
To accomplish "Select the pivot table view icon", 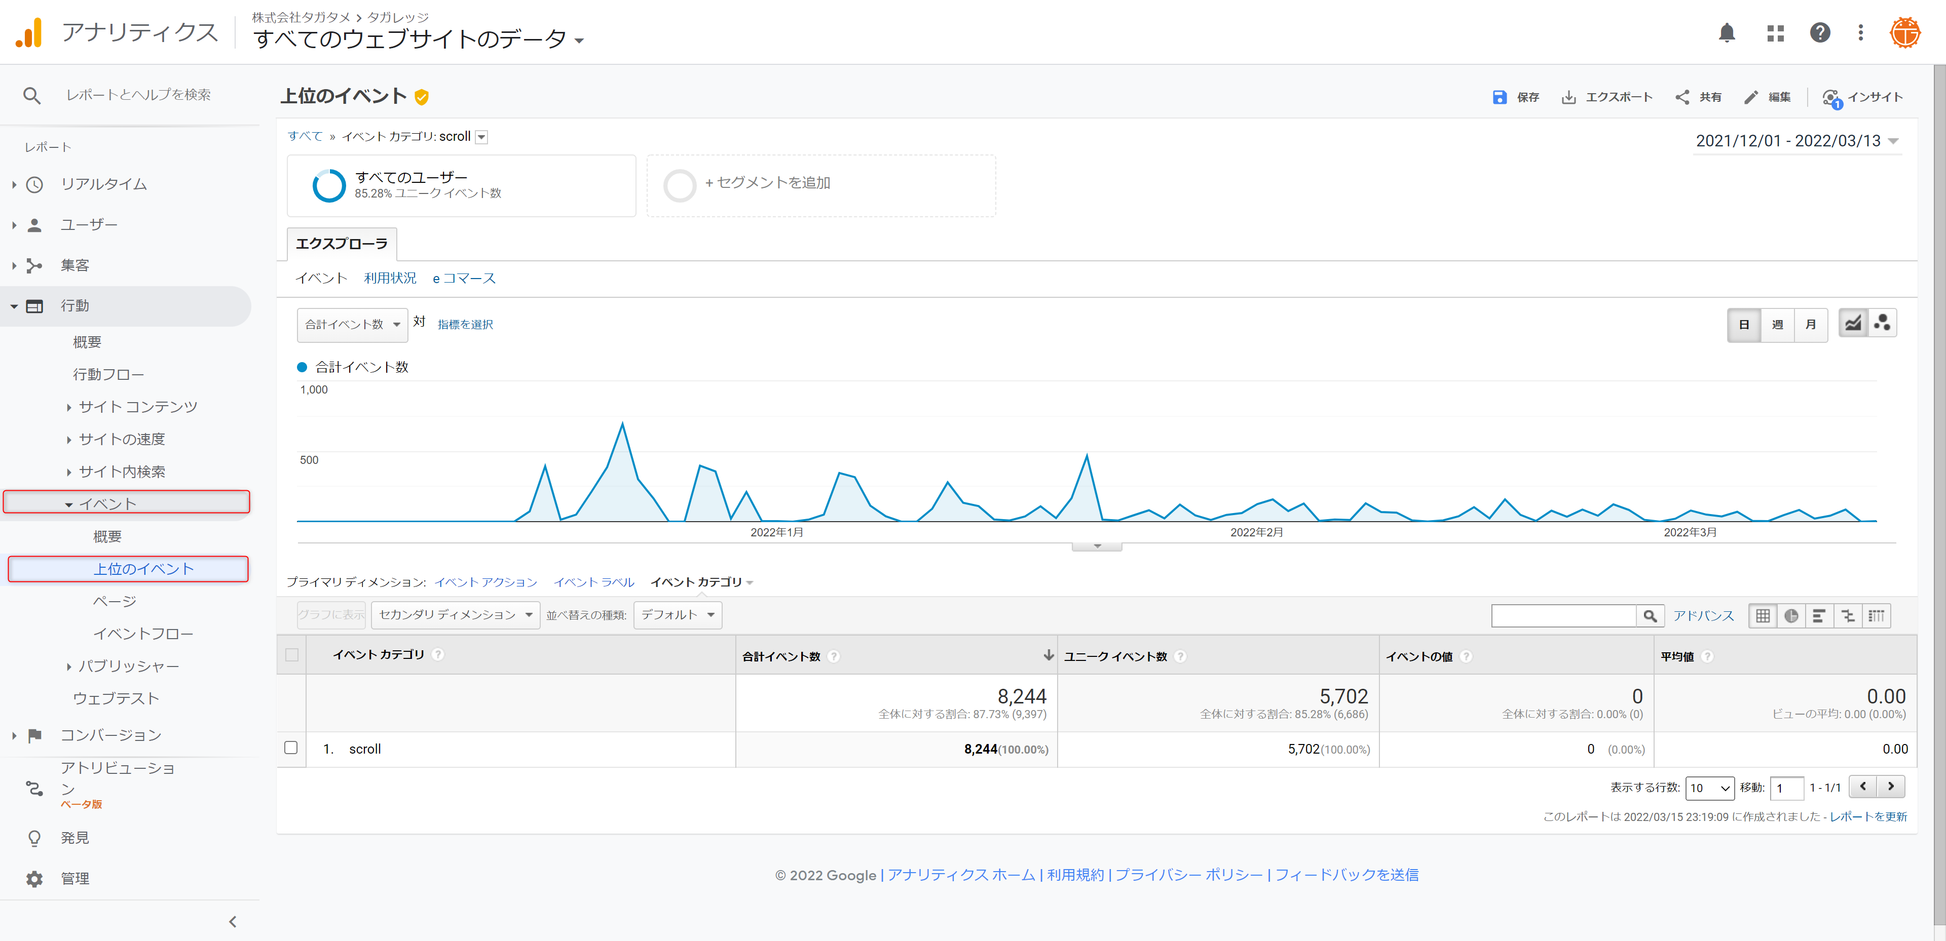I will pyautogui.click(x=1877, y=615).
